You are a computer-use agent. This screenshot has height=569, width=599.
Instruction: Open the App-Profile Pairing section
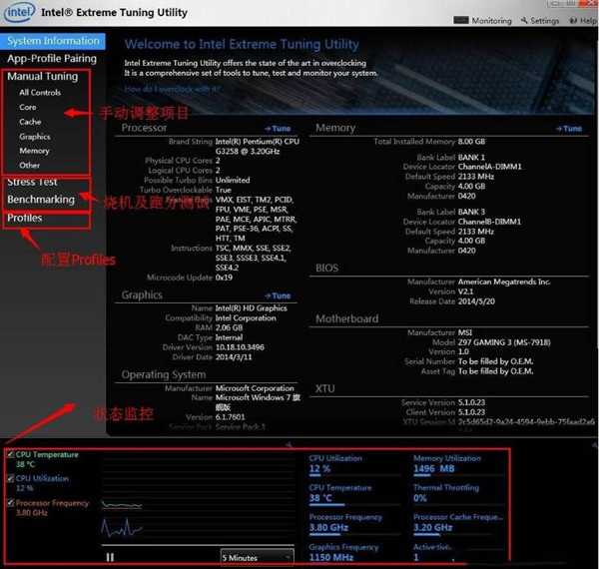(52, 59)
